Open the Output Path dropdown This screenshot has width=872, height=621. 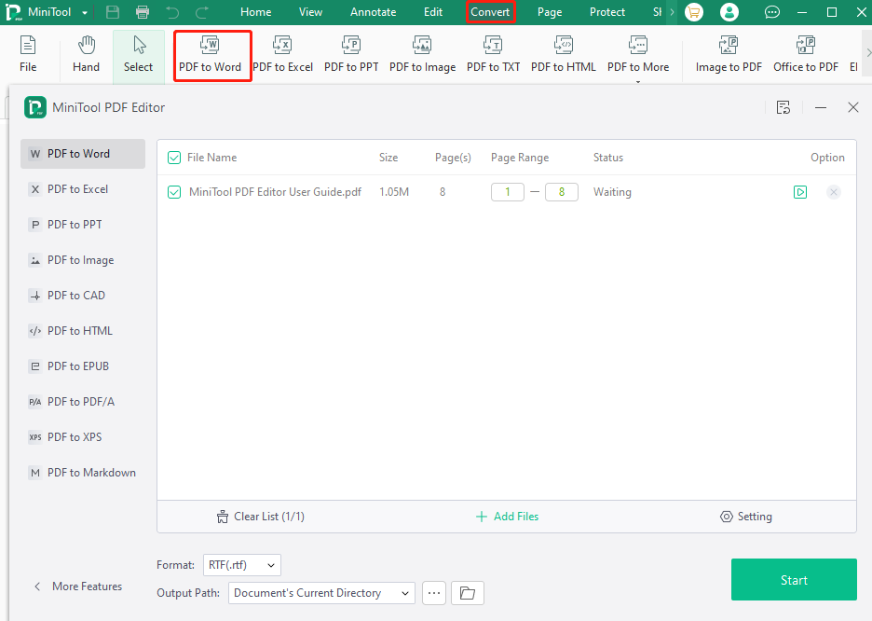[x=322, y=593]
